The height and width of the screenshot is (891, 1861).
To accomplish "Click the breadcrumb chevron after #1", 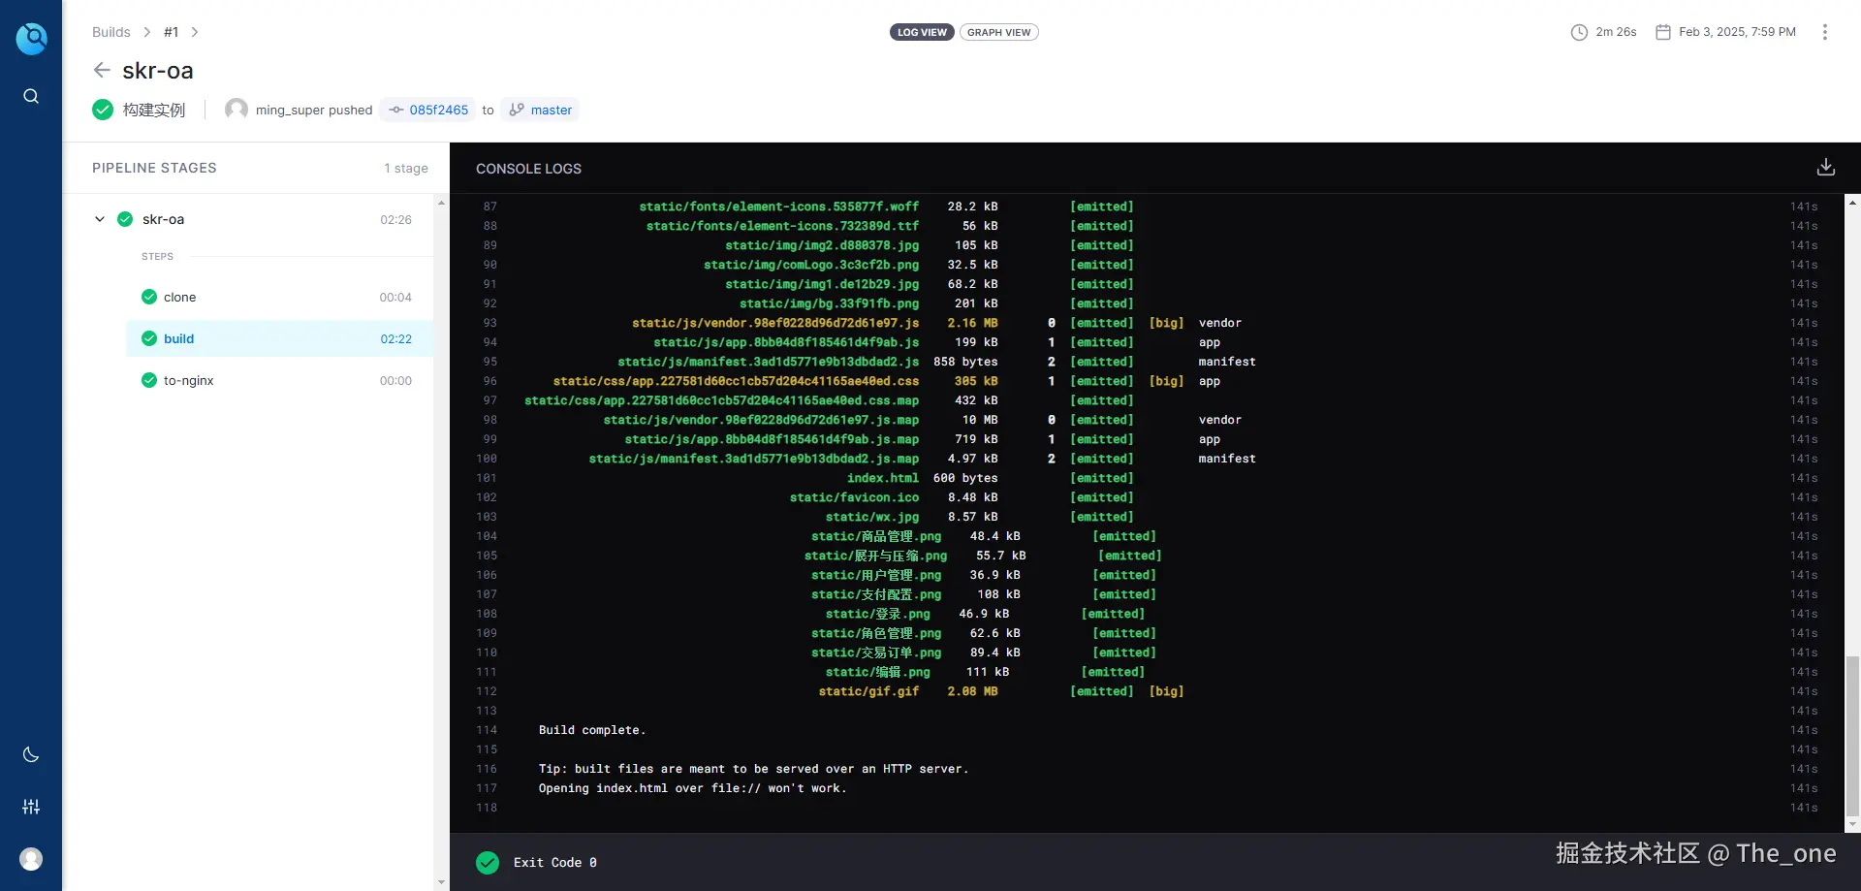I will (x=195, y=32).
